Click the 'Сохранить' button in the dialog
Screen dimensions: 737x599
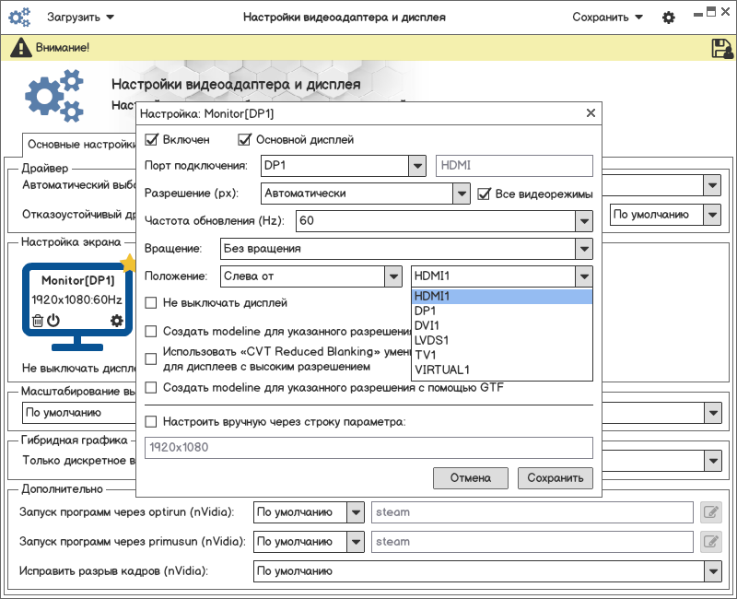point(556,478)
